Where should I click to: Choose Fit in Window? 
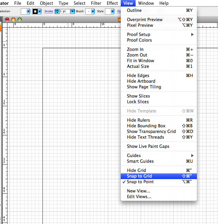[159, 61]
